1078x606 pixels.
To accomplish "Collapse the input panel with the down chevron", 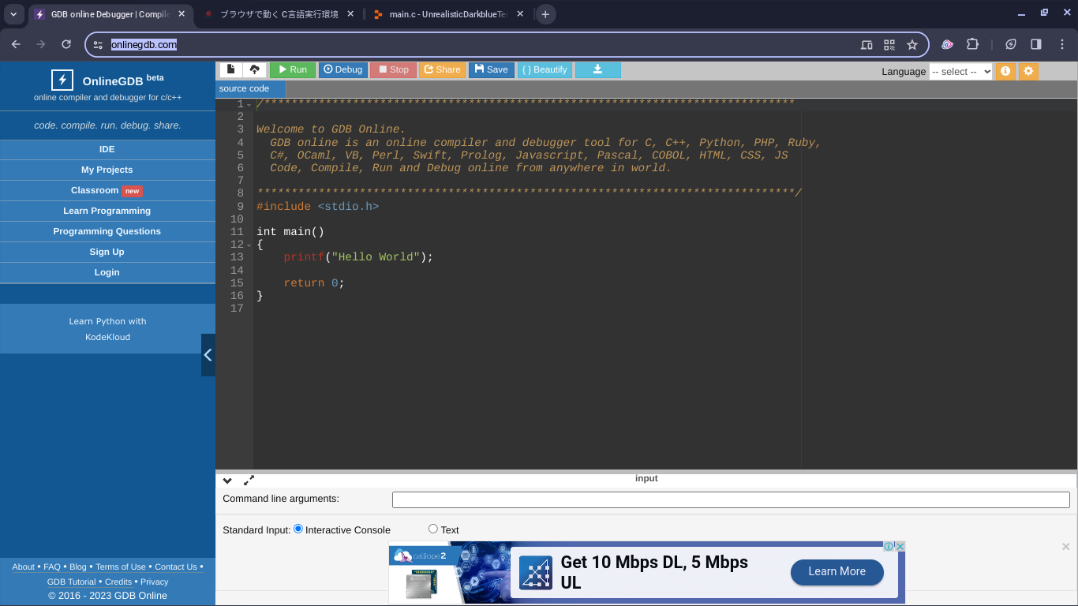I will [227, 481].
